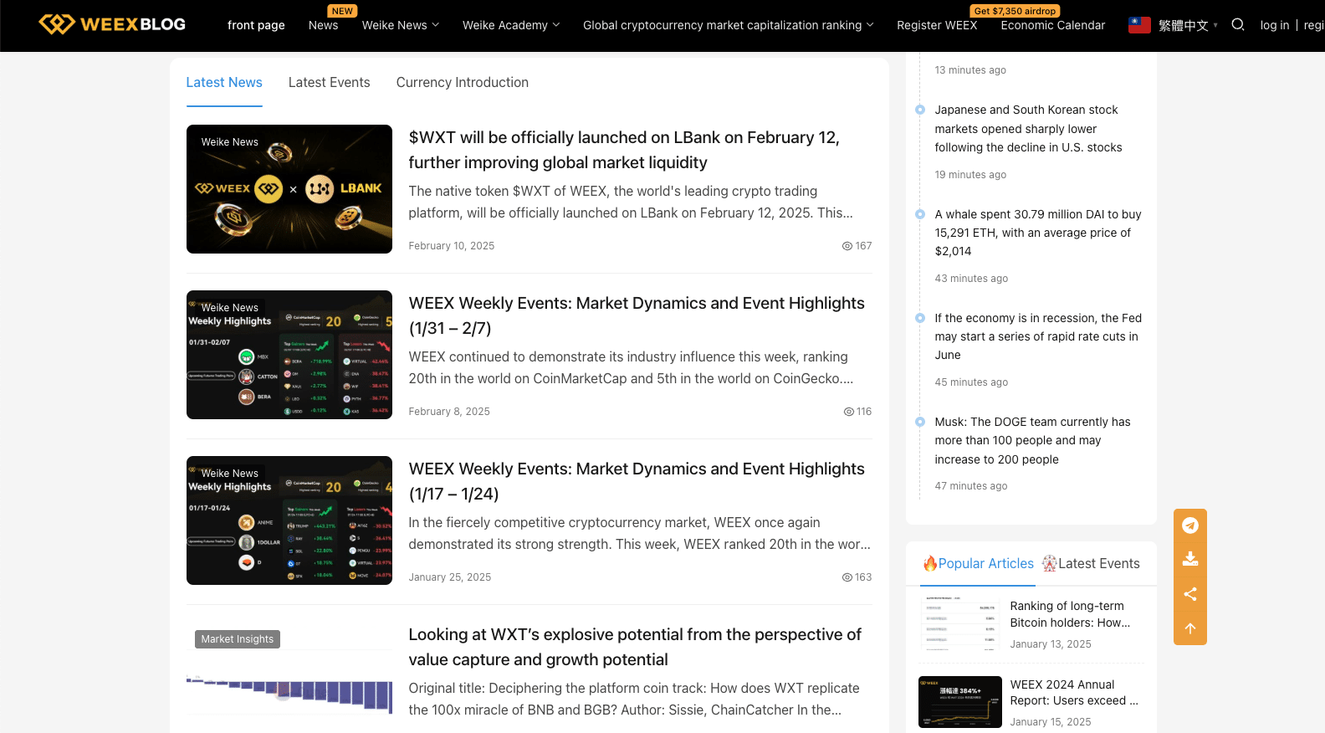1325x733 pixels.
Task: Click the January 13, 2025 sidebar date
Action: coord(1051,644)
